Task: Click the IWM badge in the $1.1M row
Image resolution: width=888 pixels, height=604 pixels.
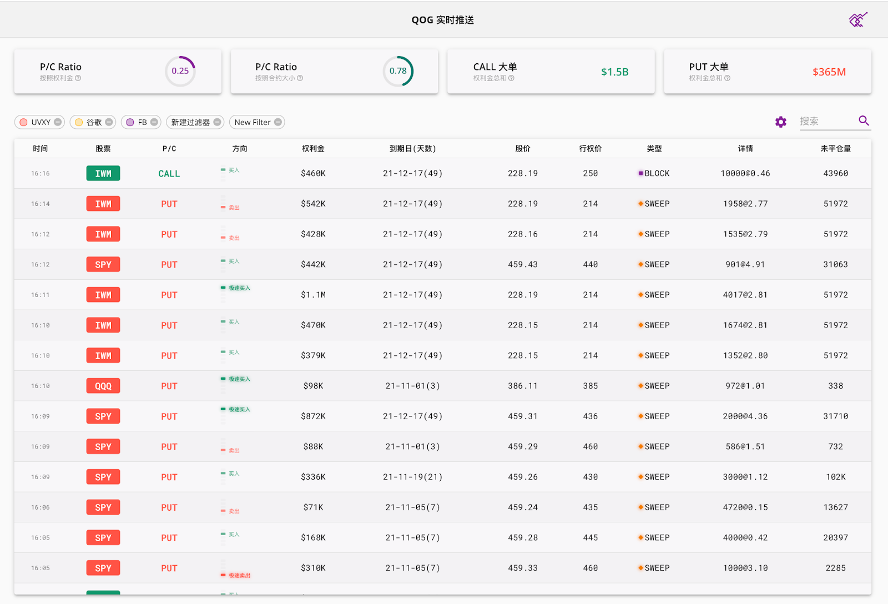Action: coord(103,295)
